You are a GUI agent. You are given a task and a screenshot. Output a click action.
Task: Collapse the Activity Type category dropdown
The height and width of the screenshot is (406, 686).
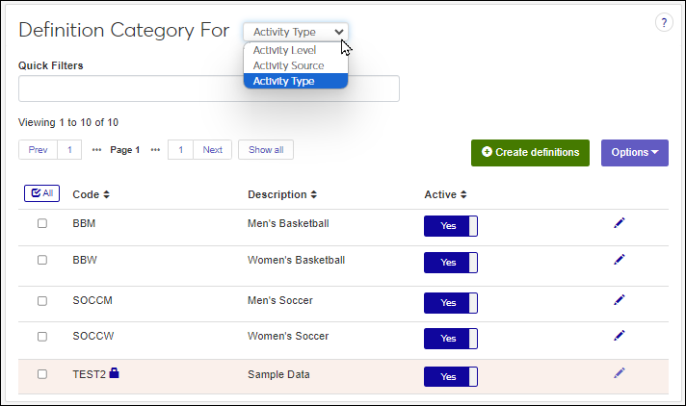coord(295,32)
